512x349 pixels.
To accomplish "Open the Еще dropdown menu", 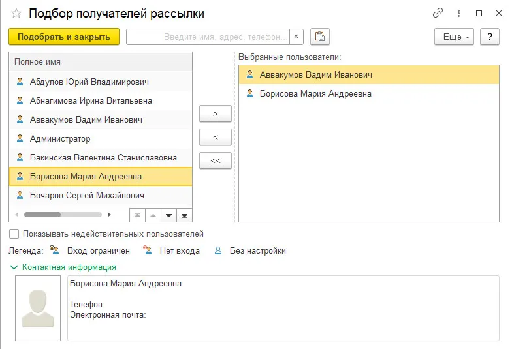I will tap(454, 37).
